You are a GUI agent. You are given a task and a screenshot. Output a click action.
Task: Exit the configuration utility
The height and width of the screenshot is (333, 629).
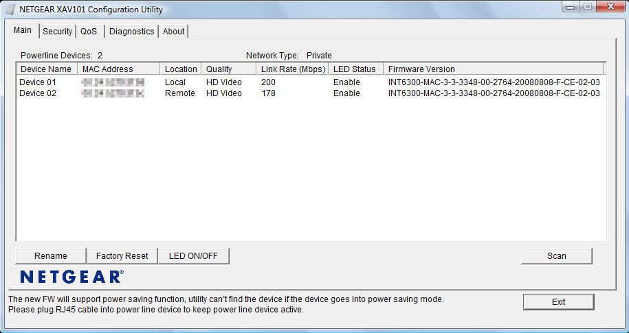point(558,302)
